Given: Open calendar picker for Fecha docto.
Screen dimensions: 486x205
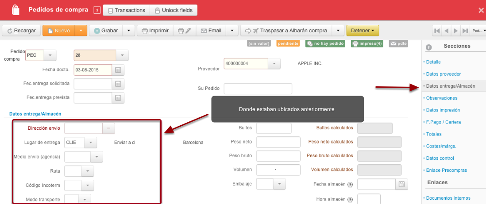Looking at the screenshot, I should tap(118, 70).
